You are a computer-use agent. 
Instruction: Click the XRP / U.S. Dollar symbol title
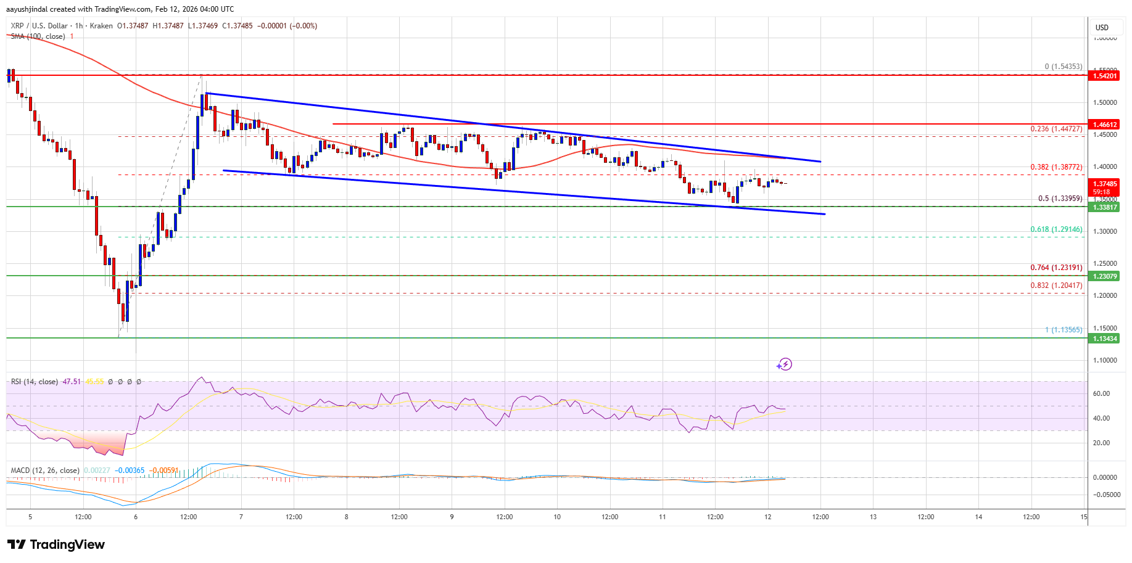[39, 26]
